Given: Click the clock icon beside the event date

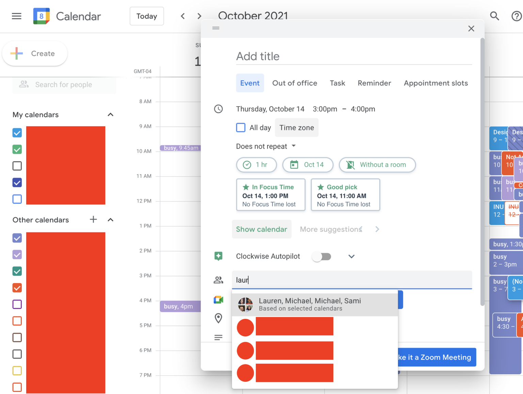Looking at the screenshot, I should 218,109.
